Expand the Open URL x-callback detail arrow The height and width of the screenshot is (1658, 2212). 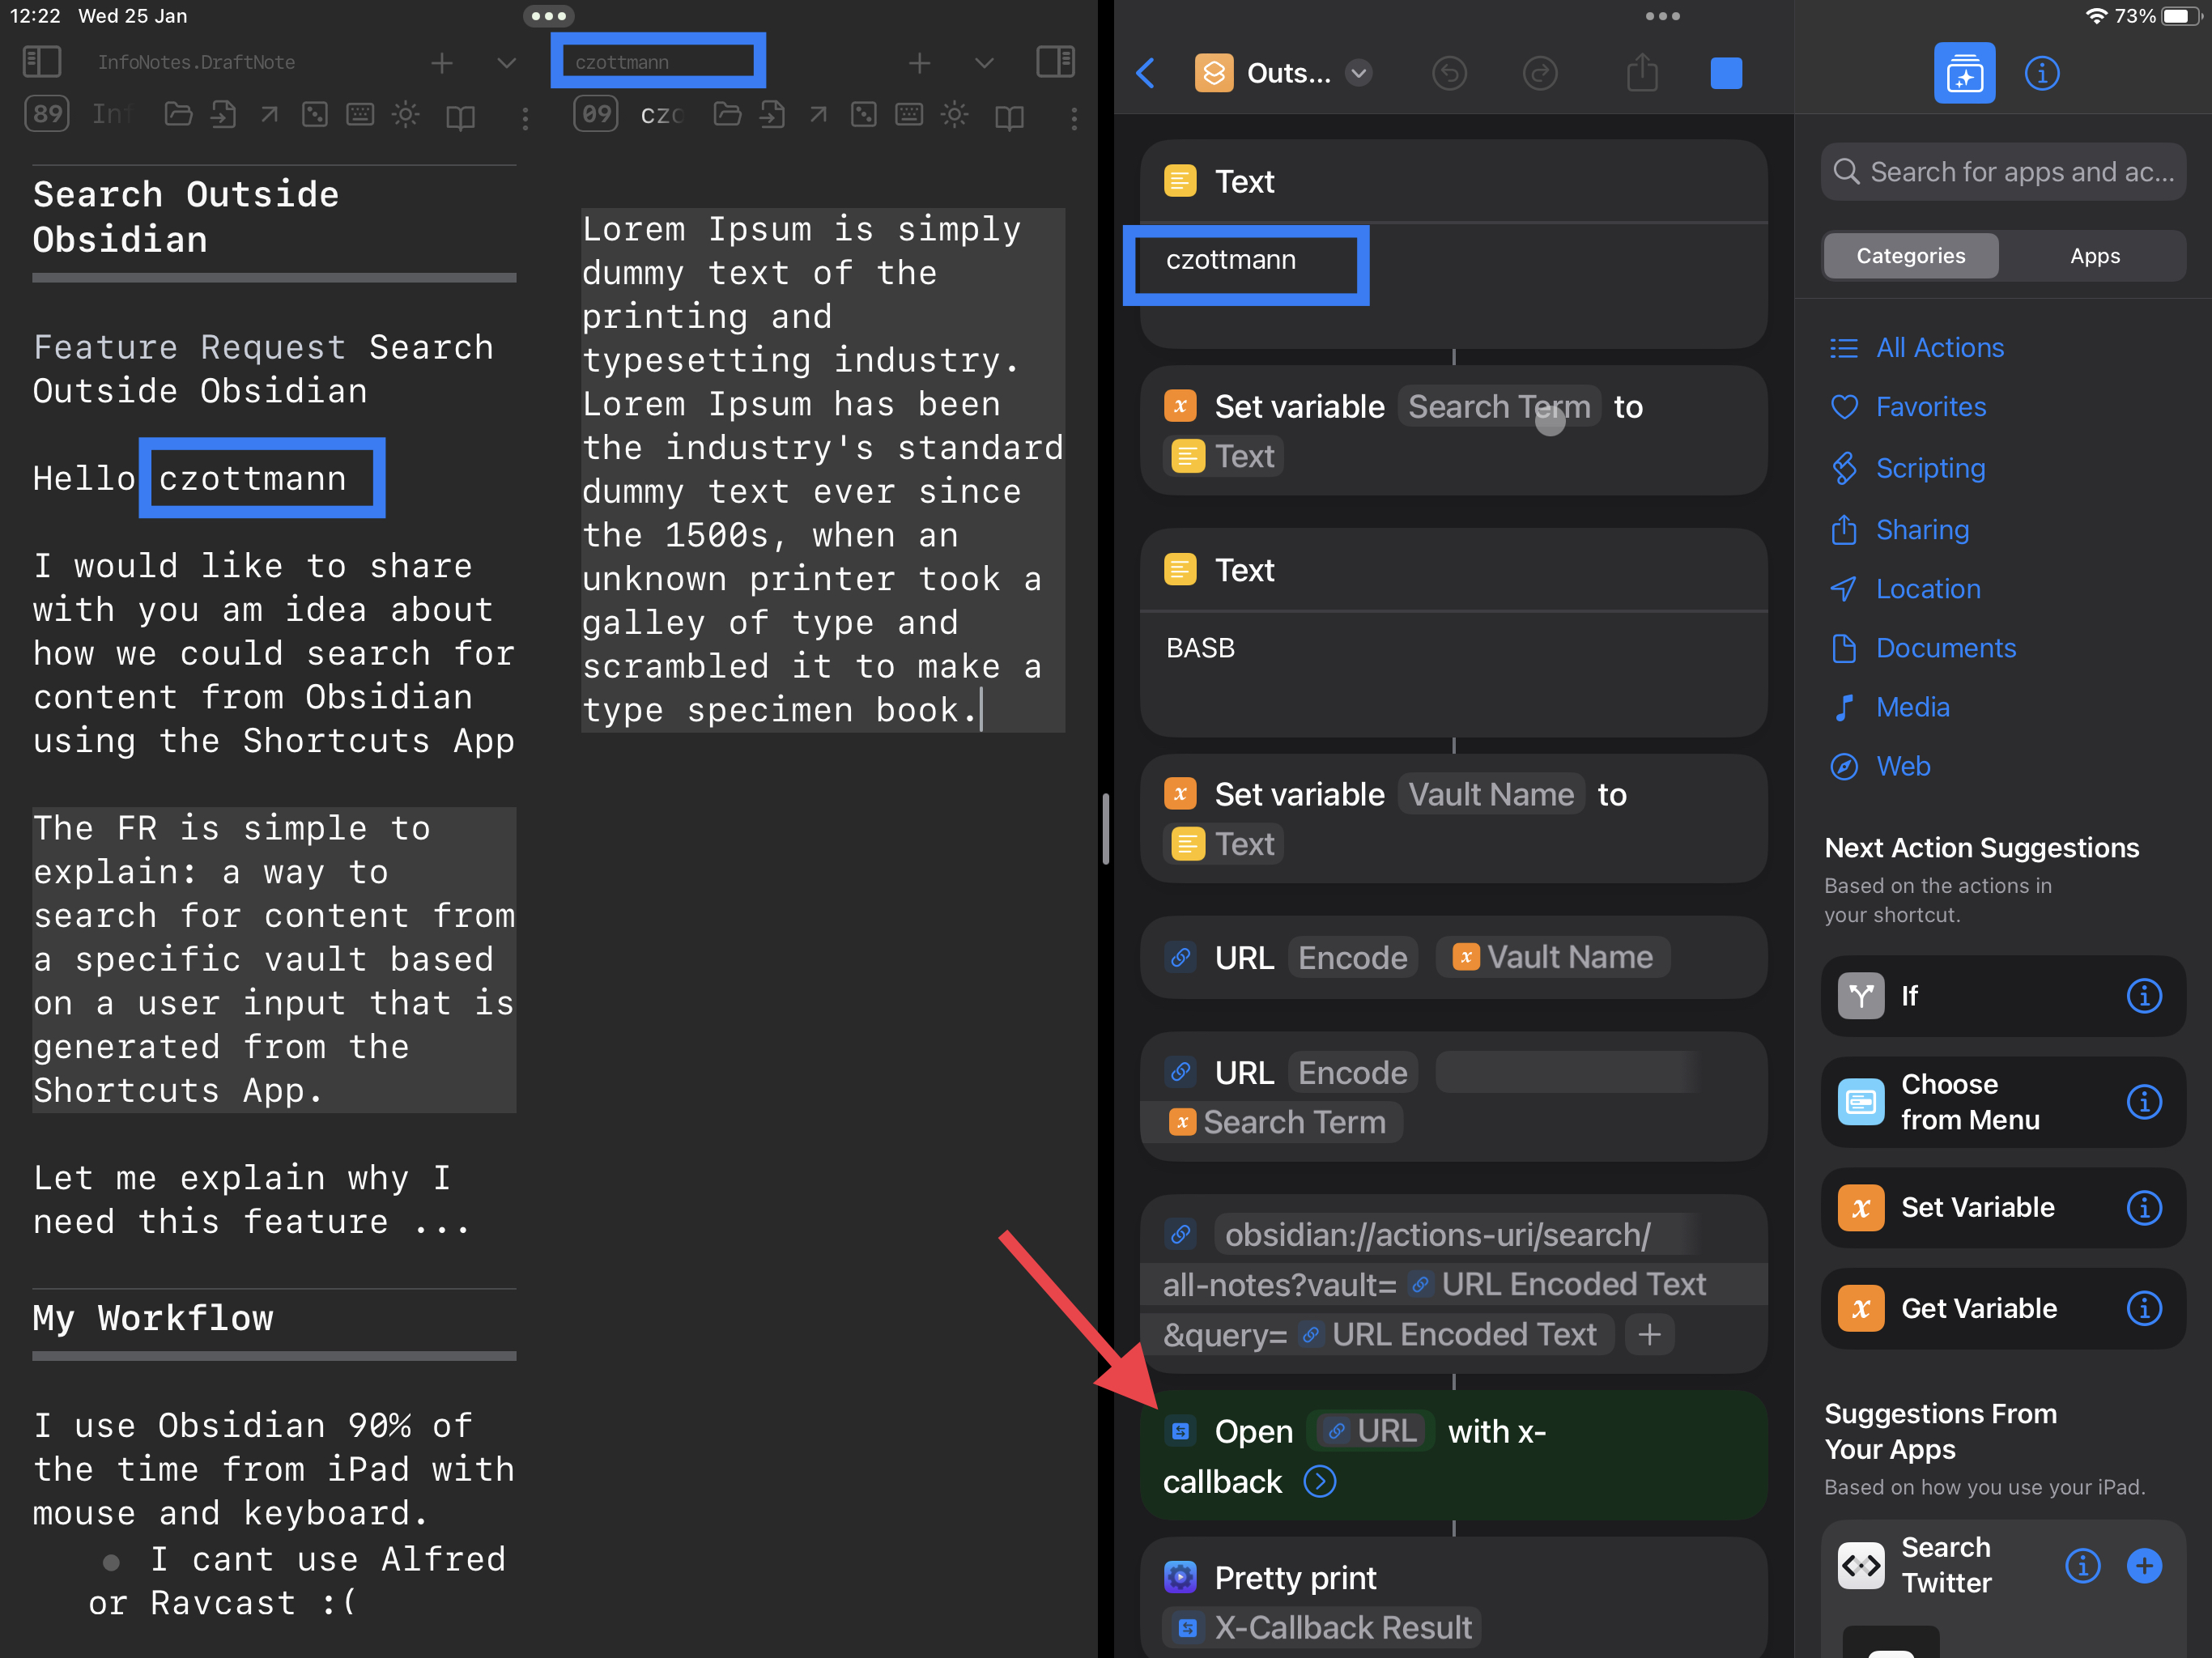pos(1320,1482)
